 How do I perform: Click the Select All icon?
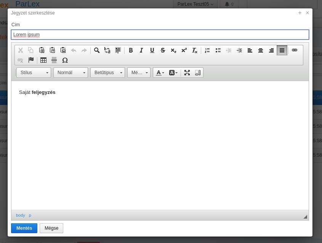[x=118, y=50]
